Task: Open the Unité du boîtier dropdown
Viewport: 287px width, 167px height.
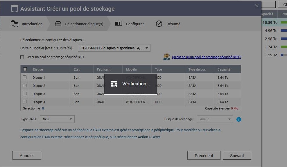Action: [x=114, y=48]
